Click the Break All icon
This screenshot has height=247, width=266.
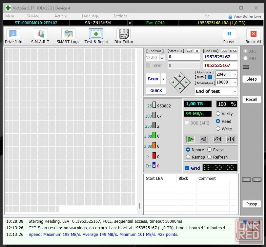253,36
